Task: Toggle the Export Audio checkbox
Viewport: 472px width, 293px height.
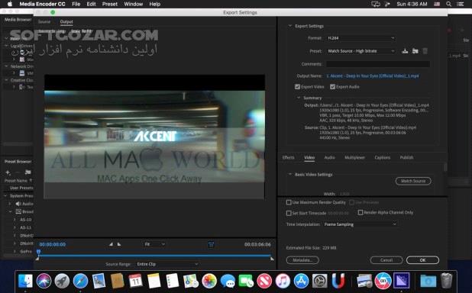Action: coord(333,87)
